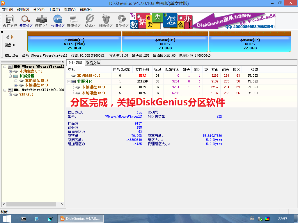Click the 搜索分区 search partition tool

26,21
